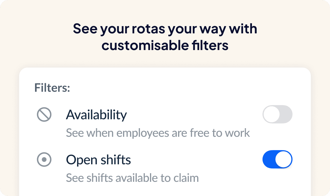330x196 pixels.
Task: Click "See shifts available to claim" description
Action: [132, 178]
